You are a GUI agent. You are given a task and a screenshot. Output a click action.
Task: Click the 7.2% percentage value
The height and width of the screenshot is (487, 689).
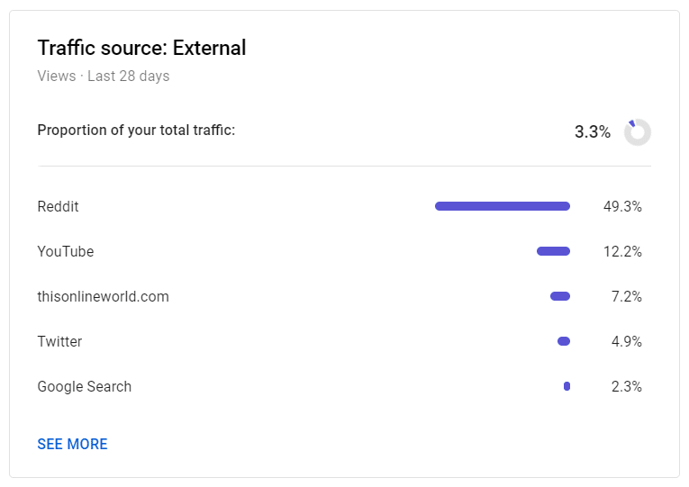coord(626,296)
